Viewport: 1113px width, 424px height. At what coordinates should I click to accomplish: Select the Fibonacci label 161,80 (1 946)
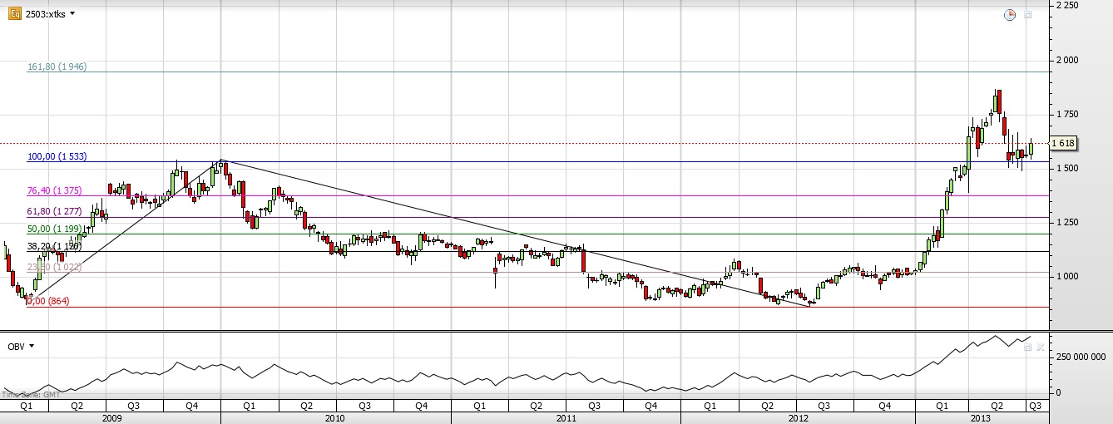pyautogui.click(x=57, y=66)
